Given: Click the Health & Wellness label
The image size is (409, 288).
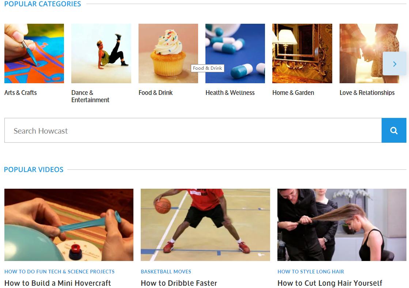Looking at the screenshot, I should pyautogui.click(x=230, y=93).
